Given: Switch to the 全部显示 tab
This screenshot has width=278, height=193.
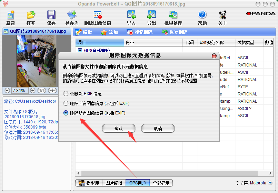Looking at the screenshot, I should (161, 183).
